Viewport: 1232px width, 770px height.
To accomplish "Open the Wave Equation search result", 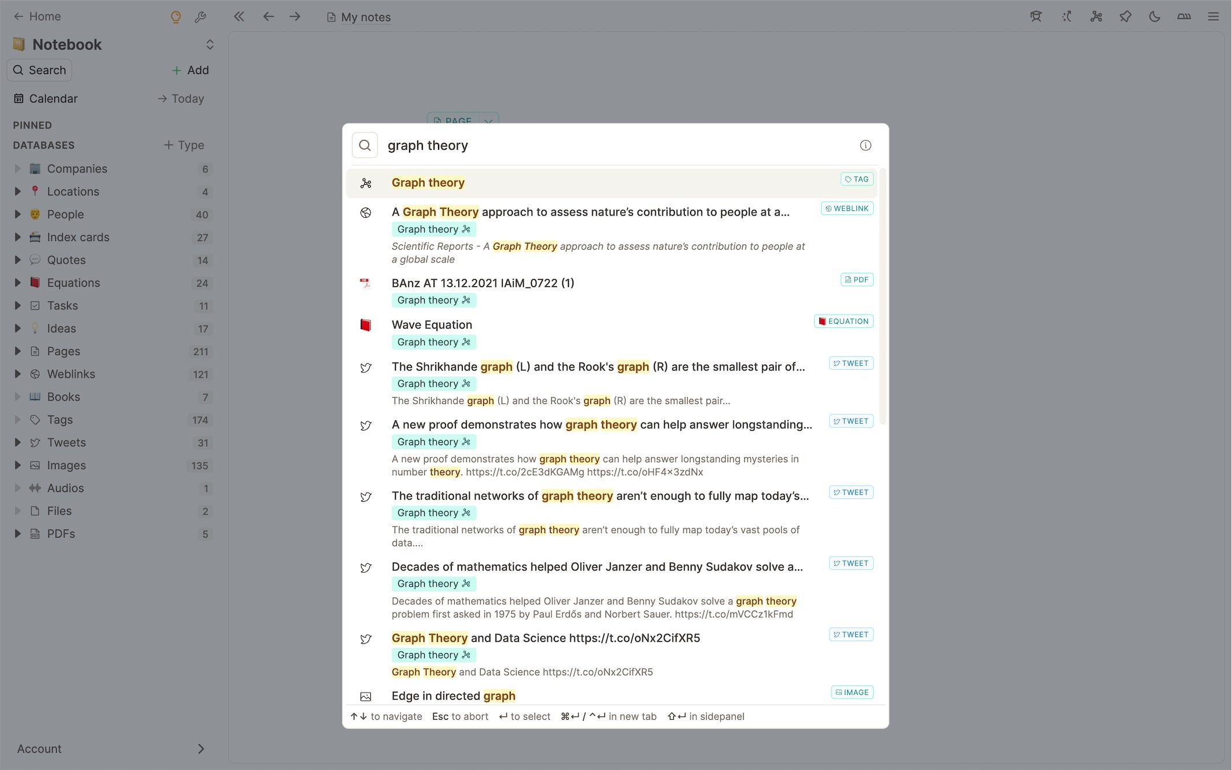I will pos(432,325).
